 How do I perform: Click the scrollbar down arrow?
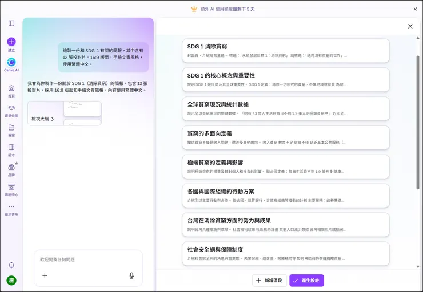(x=418, y=267)
